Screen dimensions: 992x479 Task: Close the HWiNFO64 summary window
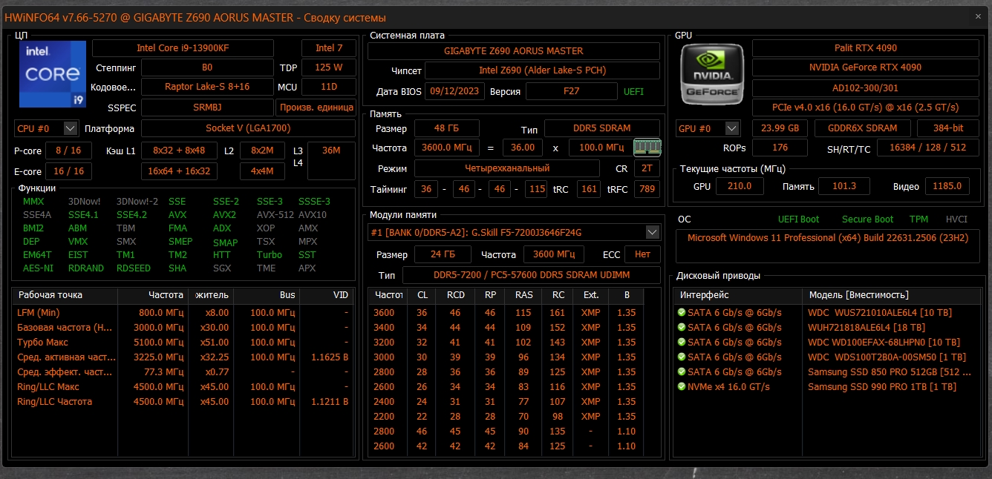(x=978, y=16)
